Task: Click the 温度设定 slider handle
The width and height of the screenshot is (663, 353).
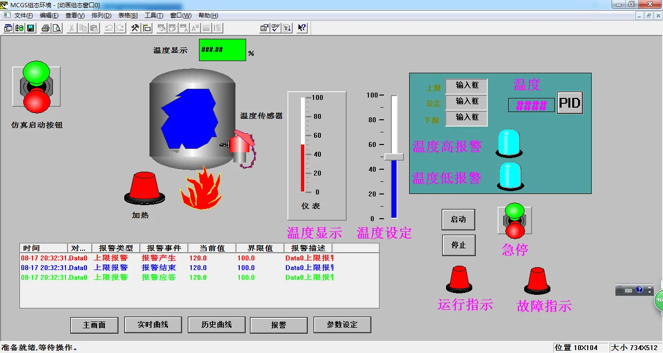Action: pyautogui.click(x=394, y=157)
